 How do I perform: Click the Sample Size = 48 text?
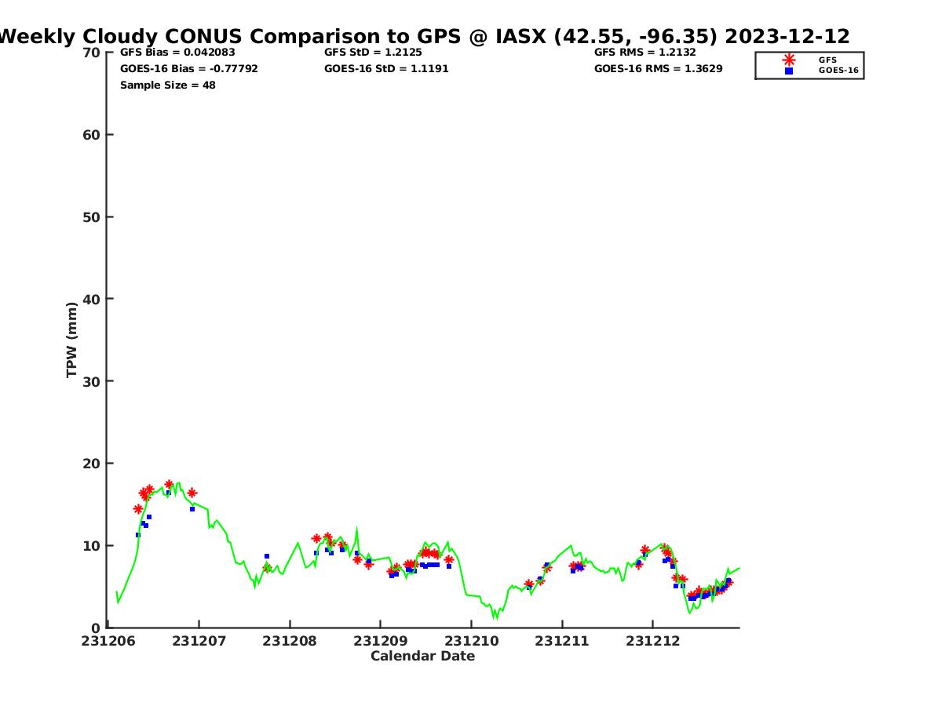pyautogui.click(x=167, y=85)
